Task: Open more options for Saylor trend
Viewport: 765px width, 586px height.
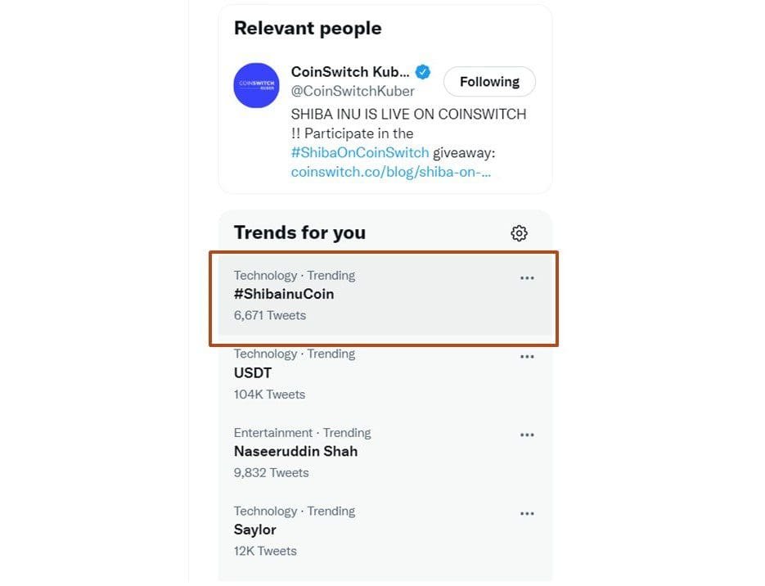Action: coord(527,514)
